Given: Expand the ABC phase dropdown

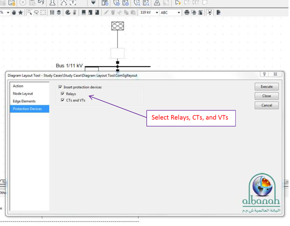Looking at the screenshot, I should pyautogui.click(x=179, y=12).
